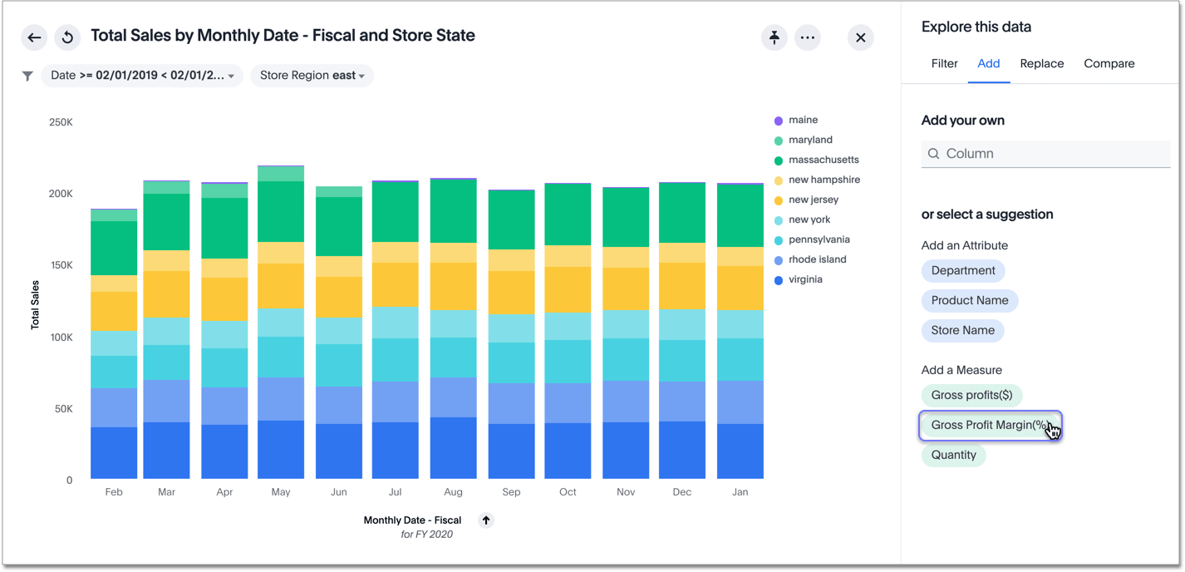Click the new jersey color swatch in legend
This screenshot has width=1185, height=572.
click(779, 201)
